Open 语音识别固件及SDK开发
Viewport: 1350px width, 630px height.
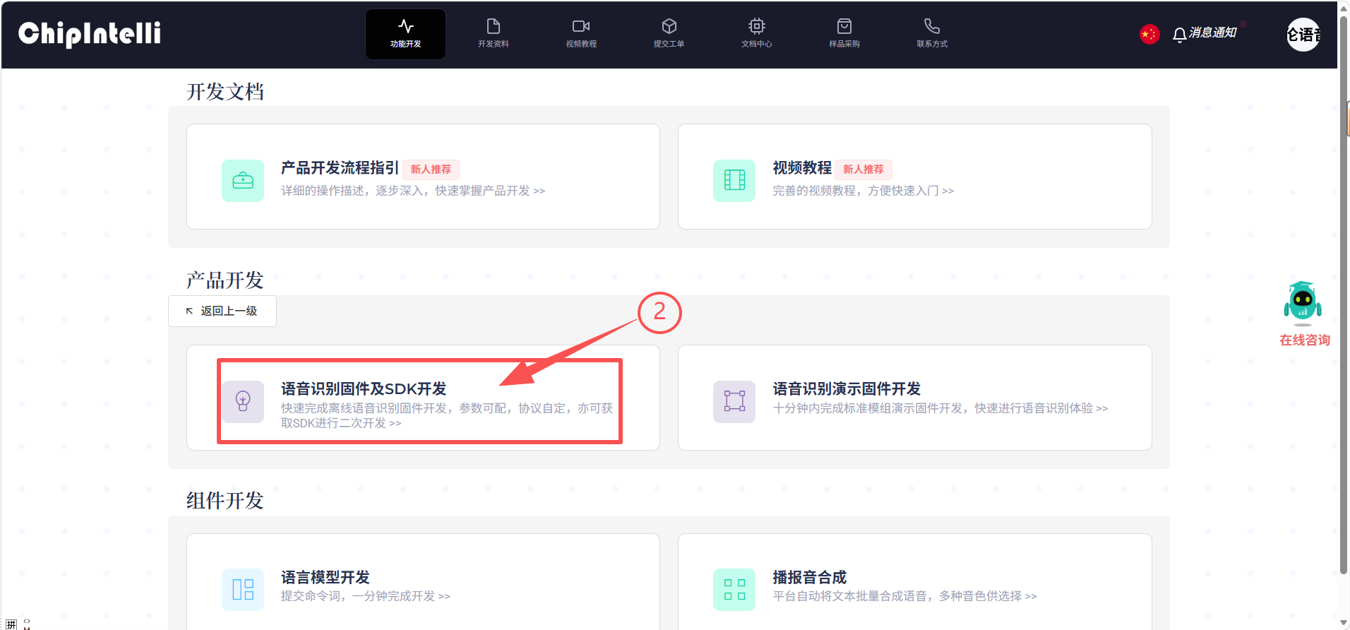364,389
